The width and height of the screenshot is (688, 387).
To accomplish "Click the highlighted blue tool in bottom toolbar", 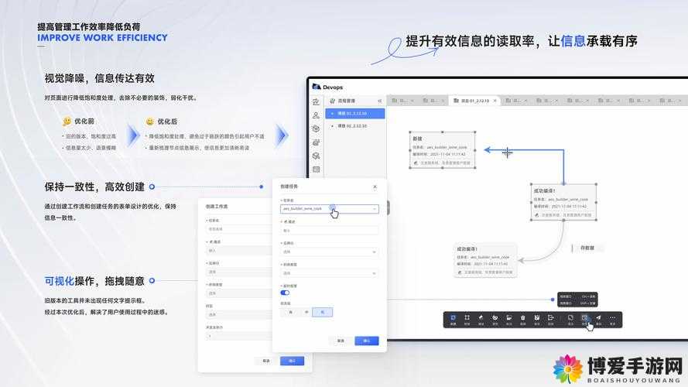I will (x=454, y=319).
